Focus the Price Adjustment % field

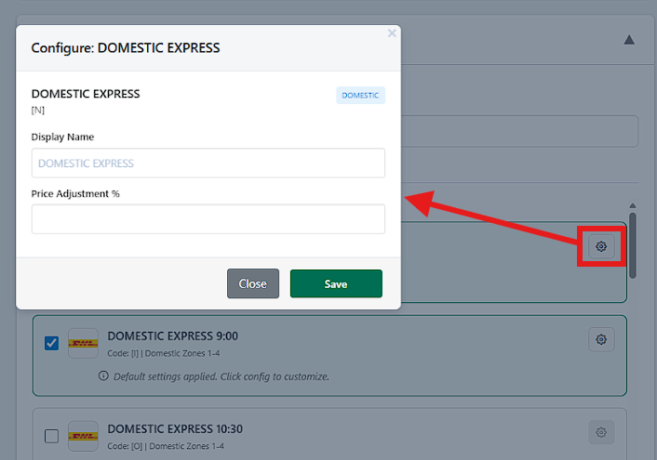(x=208, y=219)
